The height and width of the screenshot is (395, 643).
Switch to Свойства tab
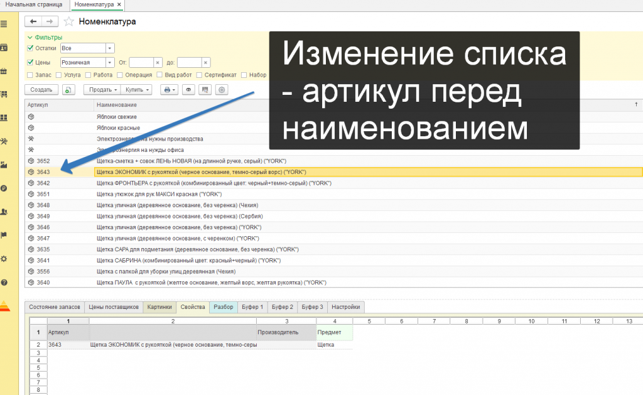[193, 307]
